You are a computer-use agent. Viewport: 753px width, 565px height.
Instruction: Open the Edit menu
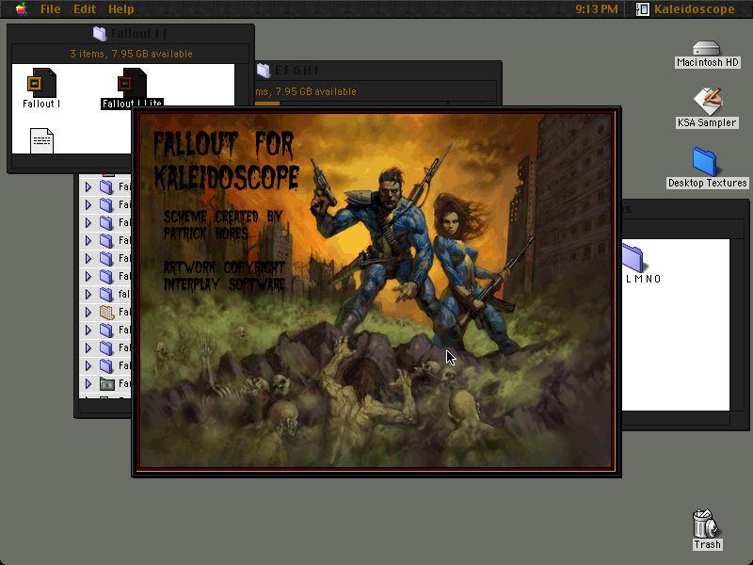click(85, 9)
